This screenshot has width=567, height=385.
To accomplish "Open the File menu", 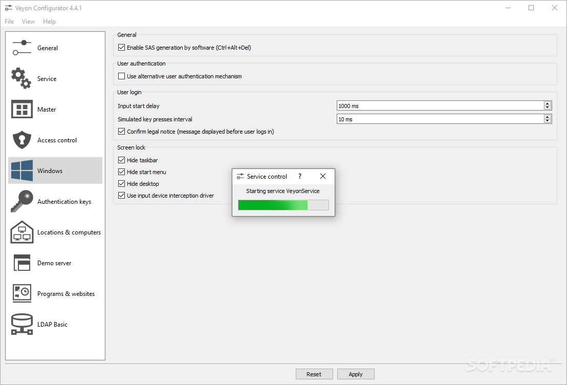I will coord(9,22).
